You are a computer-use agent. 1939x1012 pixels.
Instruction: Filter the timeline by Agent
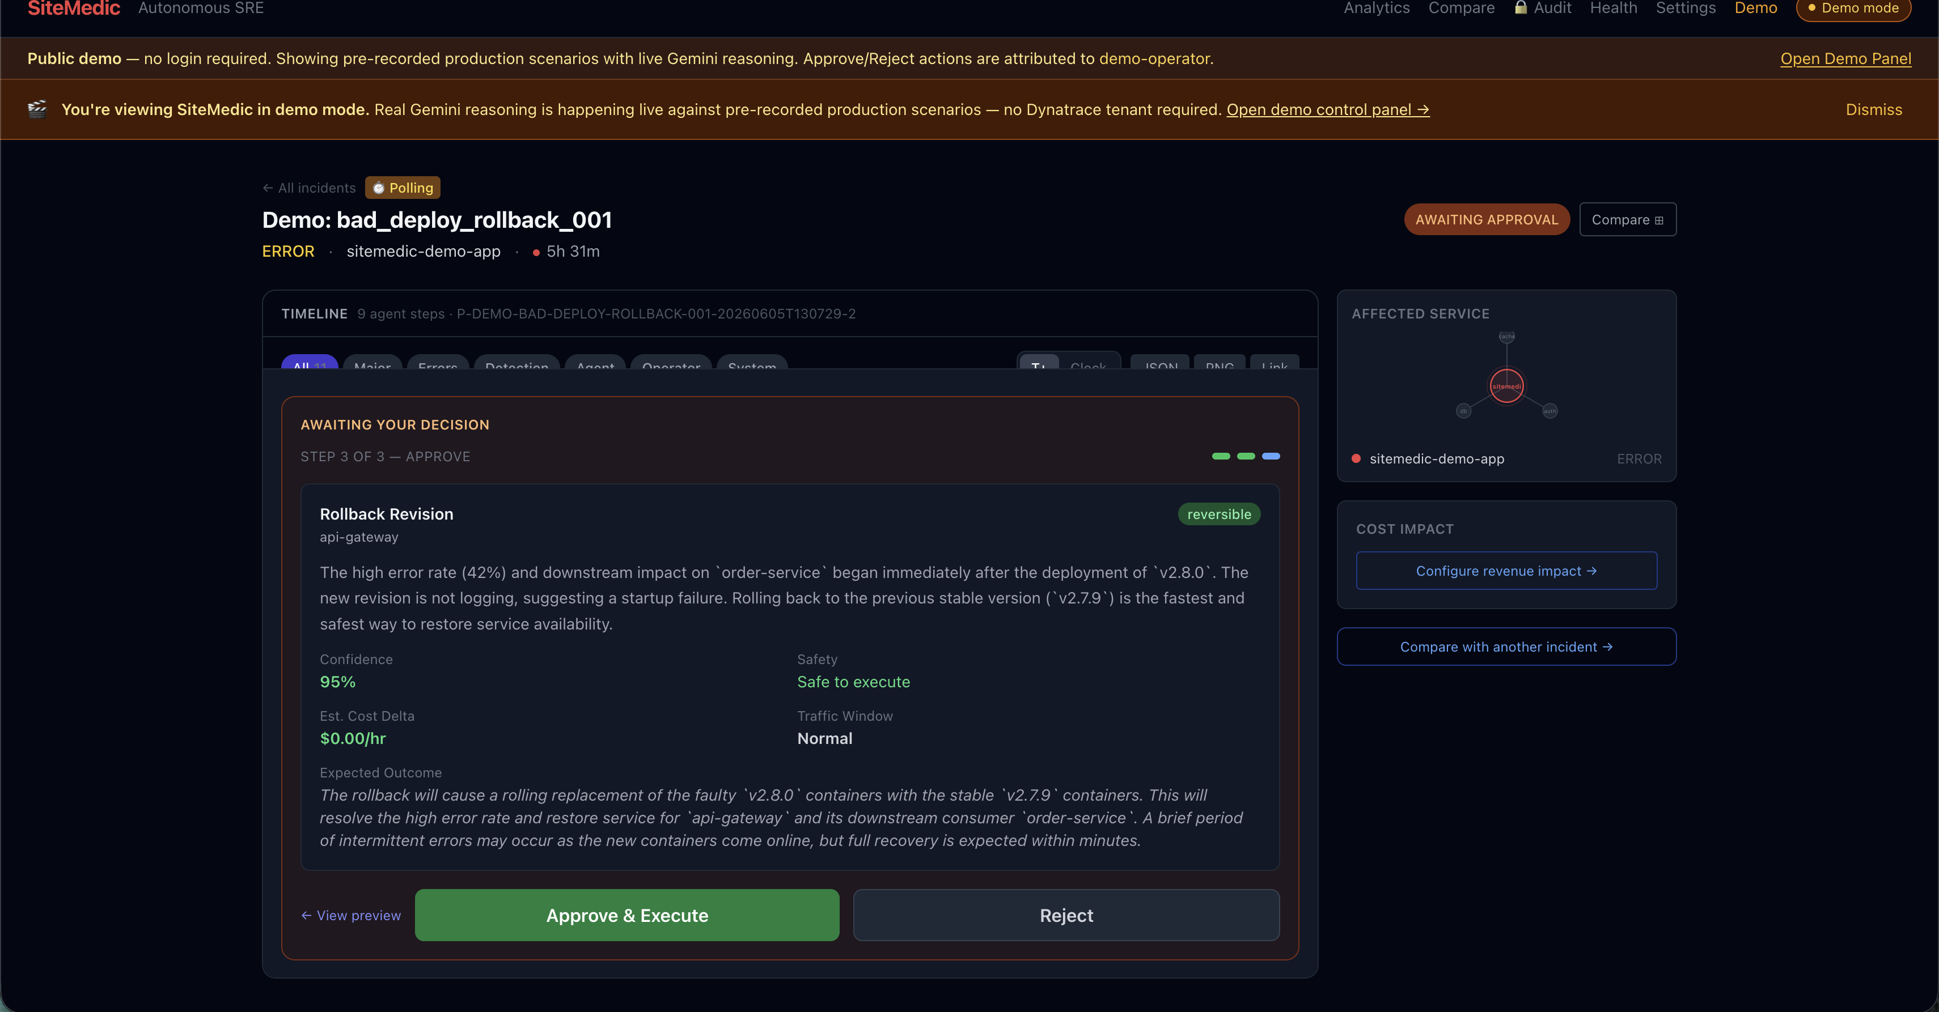[x=595, y=363]
